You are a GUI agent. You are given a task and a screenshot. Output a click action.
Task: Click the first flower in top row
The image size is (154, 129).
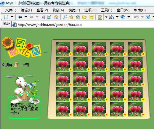point(63,49)
